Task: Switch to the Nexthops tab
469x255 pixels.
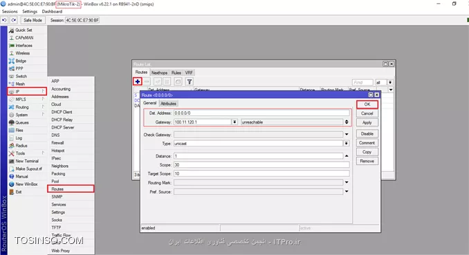Action: click(x=159, y=73)
